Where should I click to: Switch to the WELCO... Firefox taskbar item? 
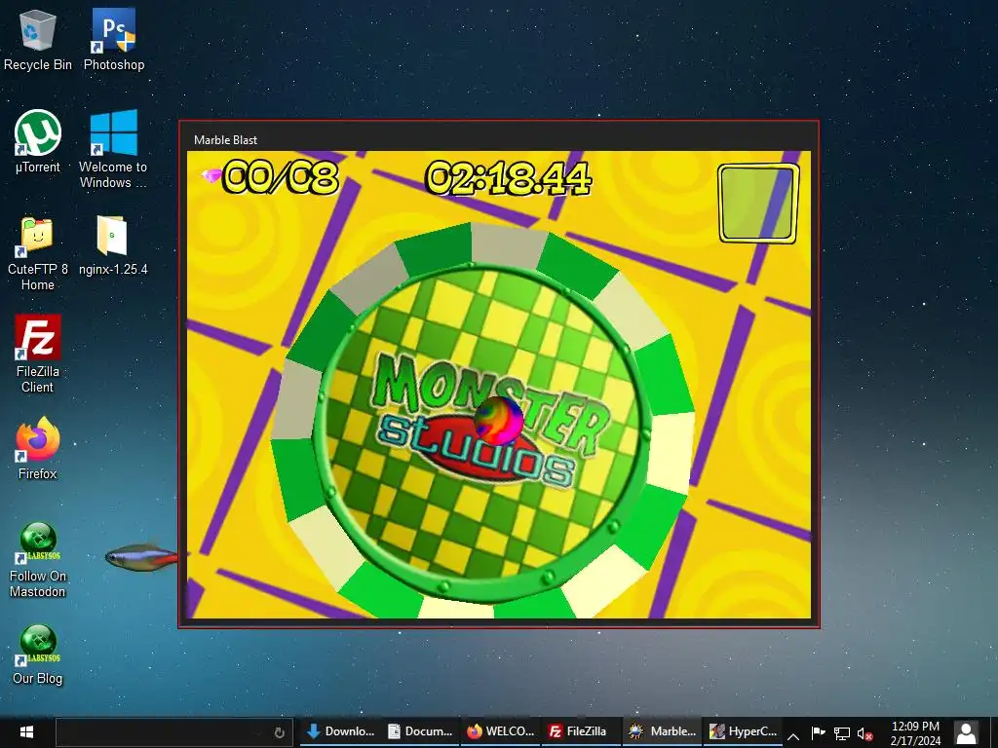tap(500, 731)
